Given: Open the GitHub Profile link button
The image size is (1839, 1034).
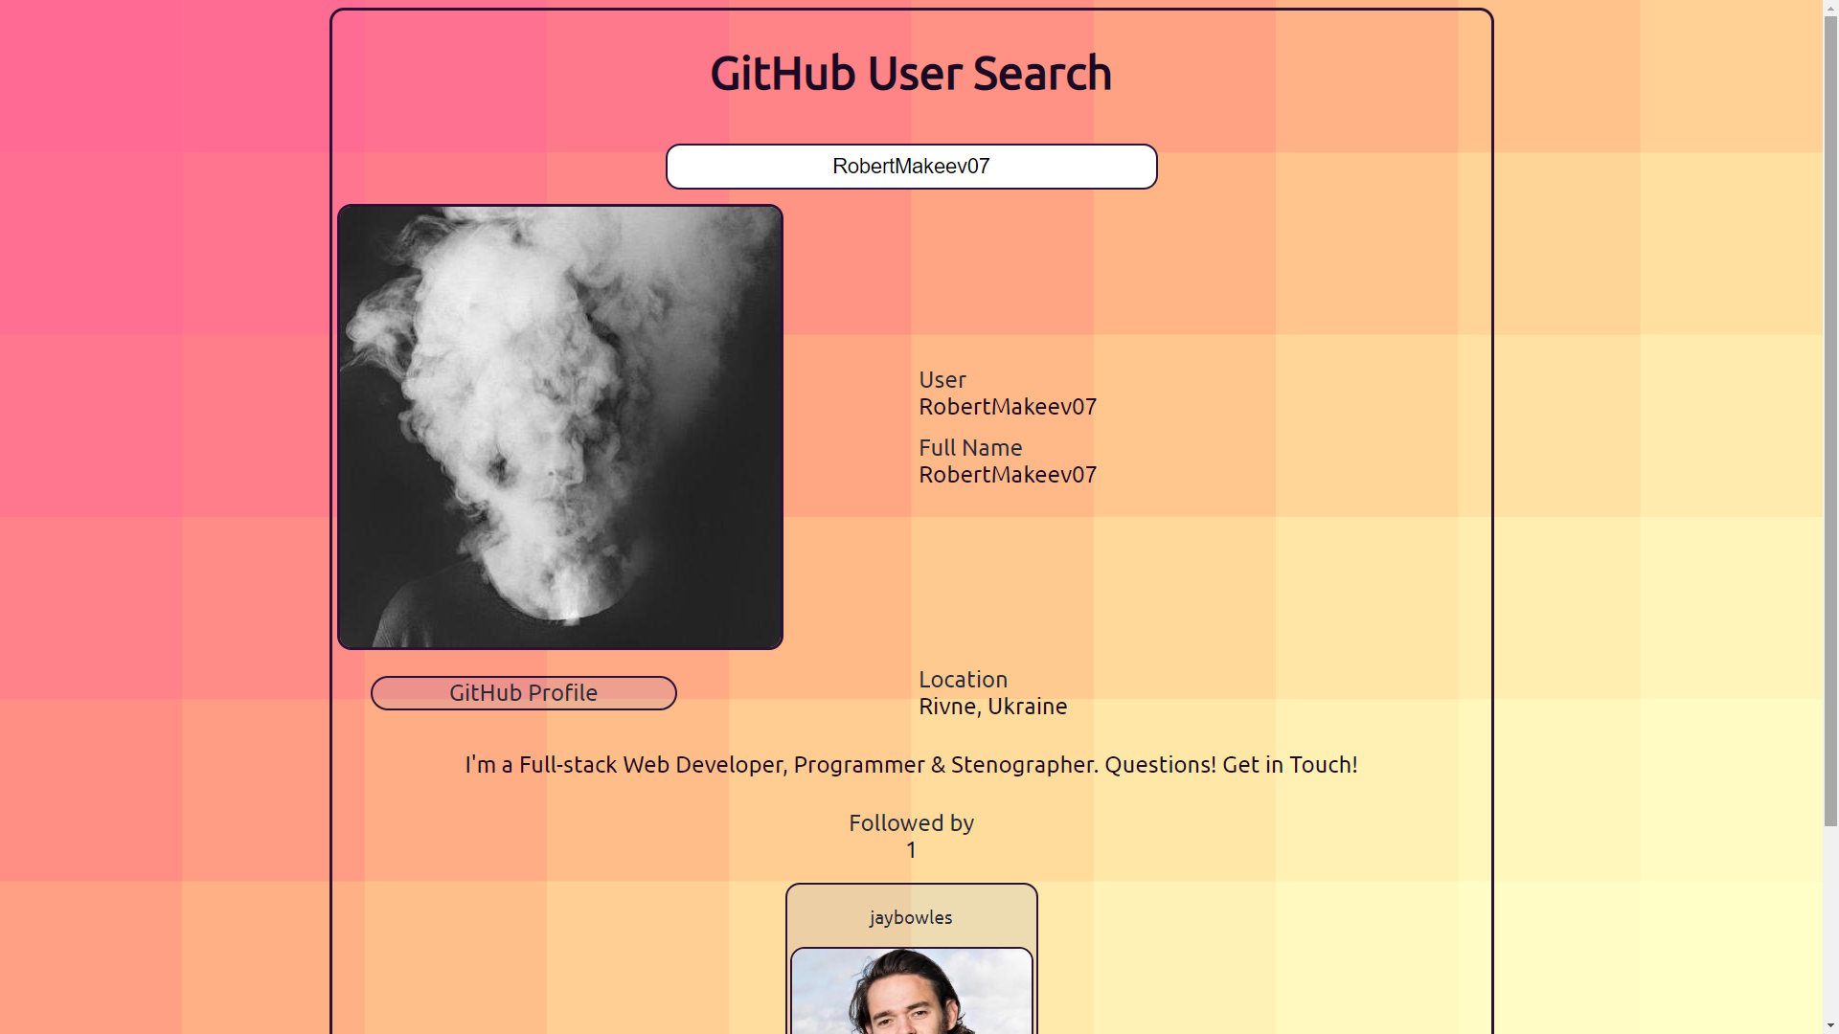Looking at the screenshot, I should tap(524, 693).
